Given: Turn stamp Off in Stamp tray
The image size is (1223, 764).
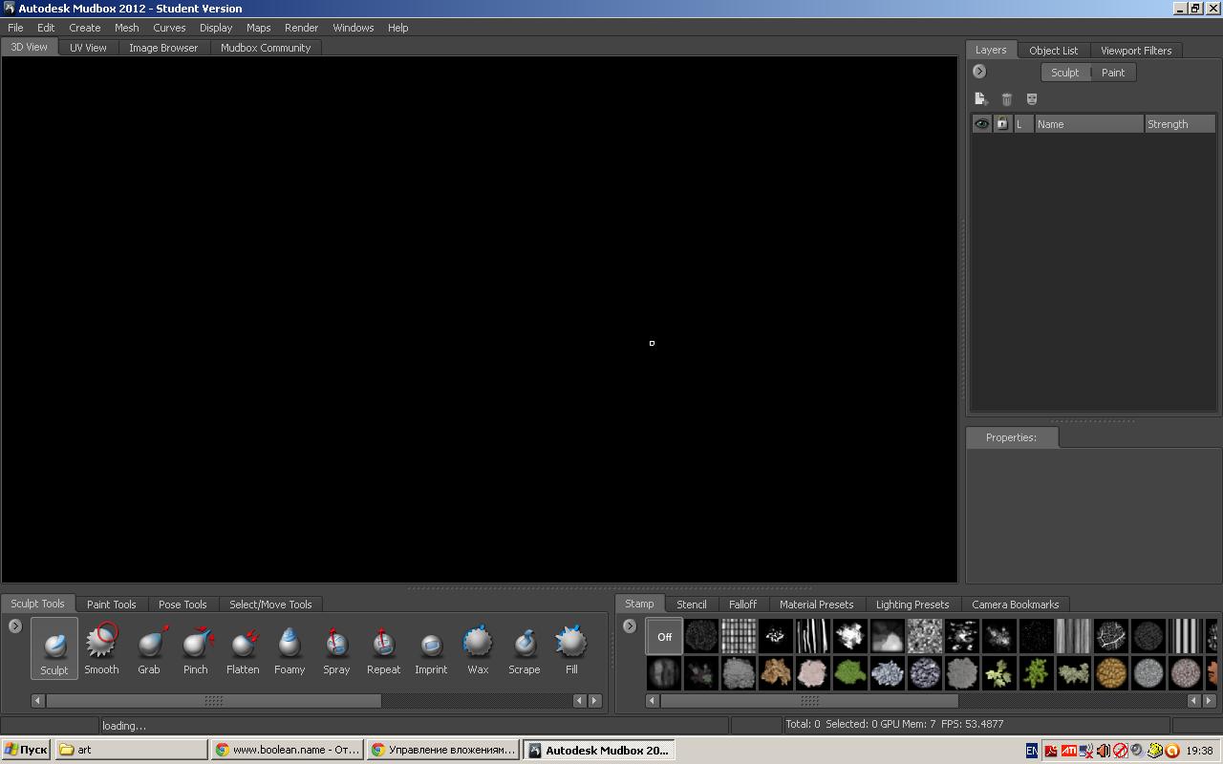Looking at the screenshot, I should click(664, 636).
